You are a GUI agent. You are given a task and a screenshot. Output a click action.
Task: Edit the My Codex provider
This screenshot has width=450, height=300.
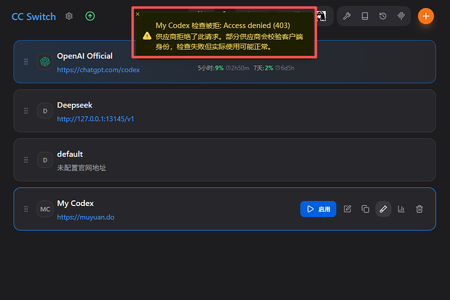(347, 209)
